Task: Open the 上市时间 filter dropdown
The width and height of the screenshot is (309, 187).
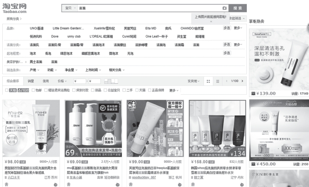Action: point(93,70)
